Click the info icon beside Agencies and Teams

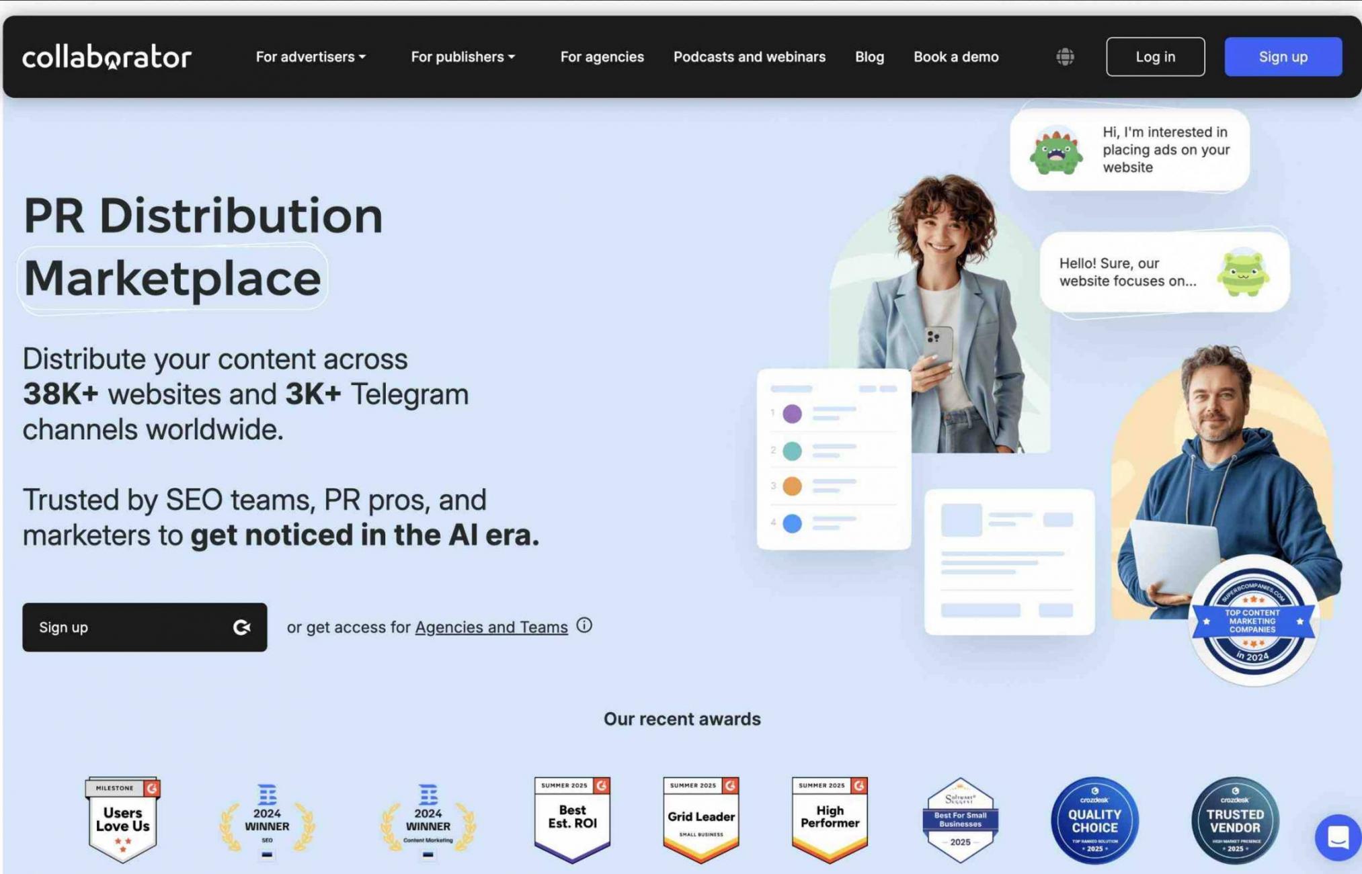[x=584, y=625]
